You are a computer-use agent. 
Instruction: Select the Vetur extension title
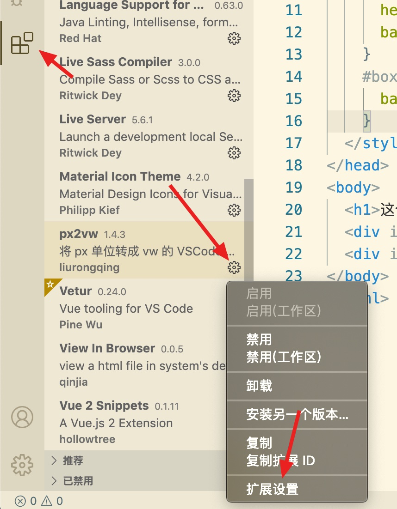pyautogui.click(x=75, y=291)
